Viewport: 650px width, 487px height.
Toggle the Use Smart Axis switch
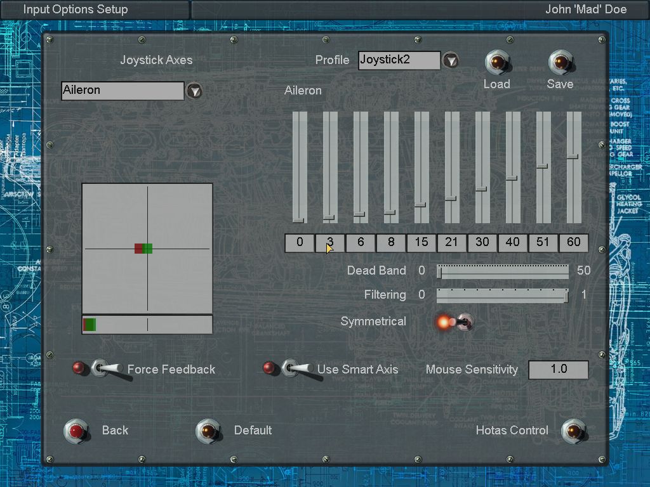coord(296,368)
